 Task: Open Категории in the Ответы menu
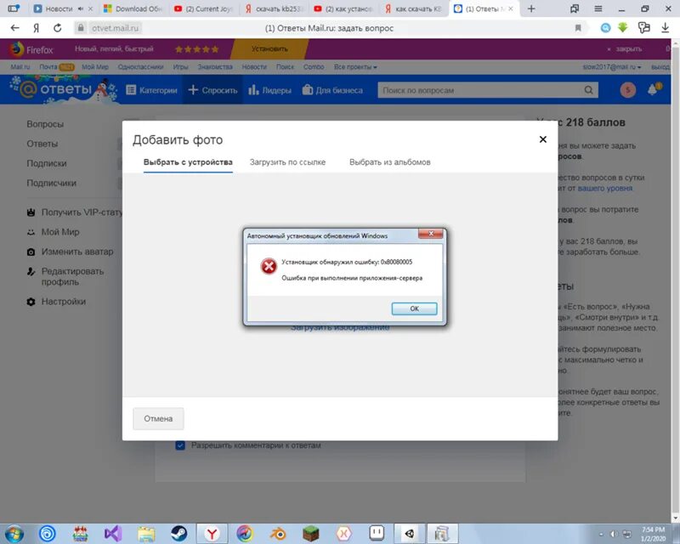pyautogui.click(x=151, y=90)
